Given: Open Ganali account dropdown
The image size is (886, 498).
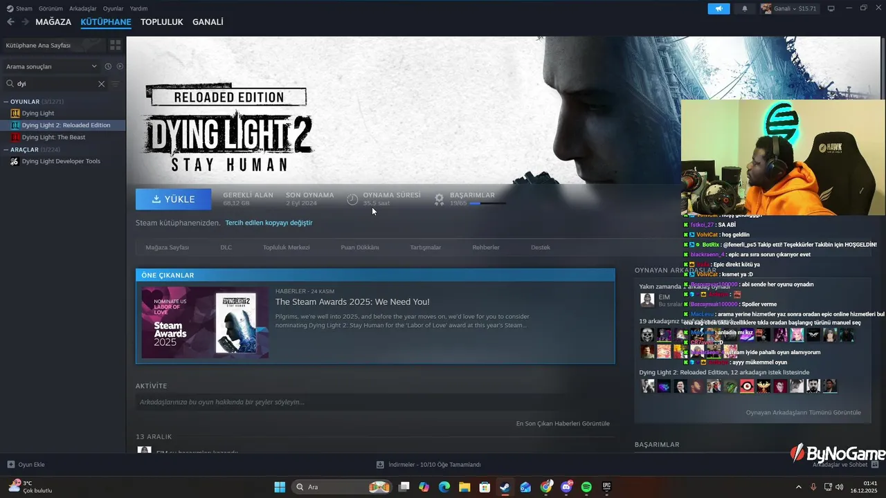Looking at the screenshot, I should click(x=788, y=8).
